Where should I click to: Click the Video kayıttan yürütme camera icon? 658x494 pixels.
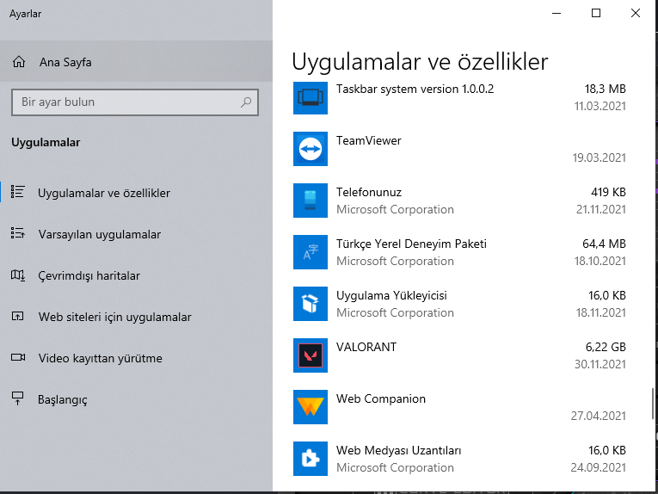coord(17,357)
